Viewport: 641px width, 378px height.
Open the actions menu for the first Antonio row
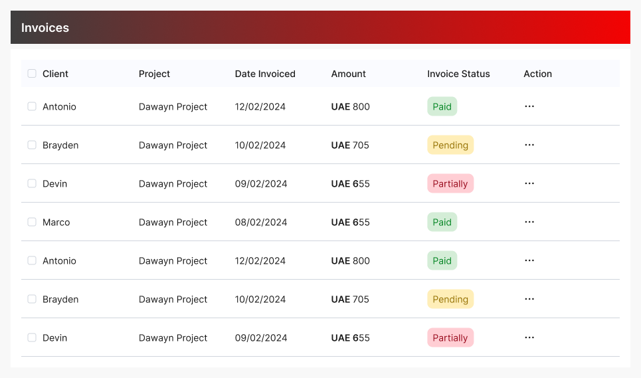(x=529, y=106)
